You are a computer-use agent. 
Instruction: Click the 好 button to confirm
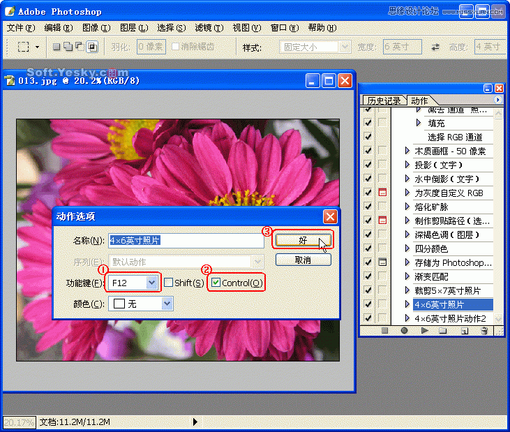[303, 239]
